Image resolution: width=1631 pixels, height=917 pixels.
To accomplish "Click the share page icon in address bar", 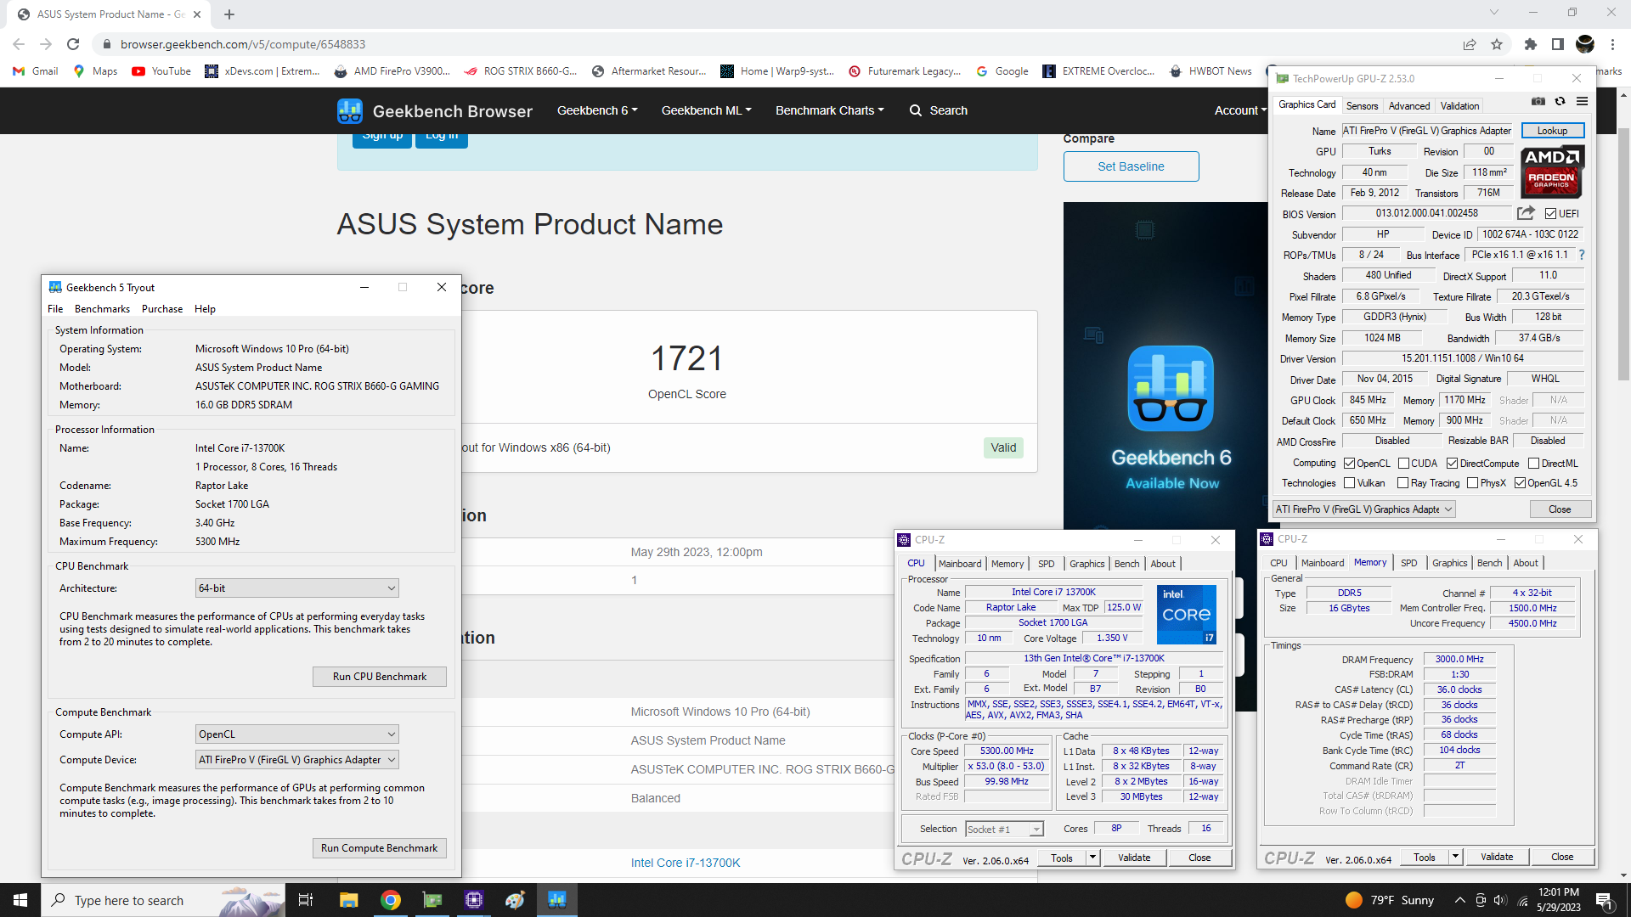I will (1470, 44).
